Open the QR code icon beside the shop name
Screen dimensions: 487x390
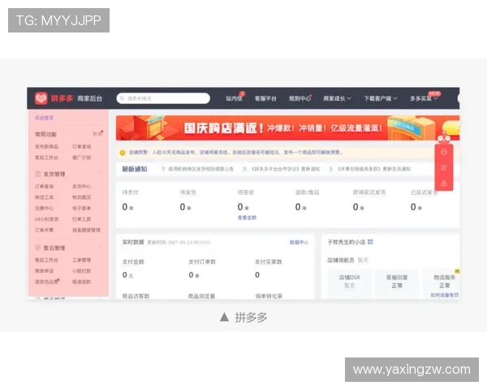pos(370,241)
